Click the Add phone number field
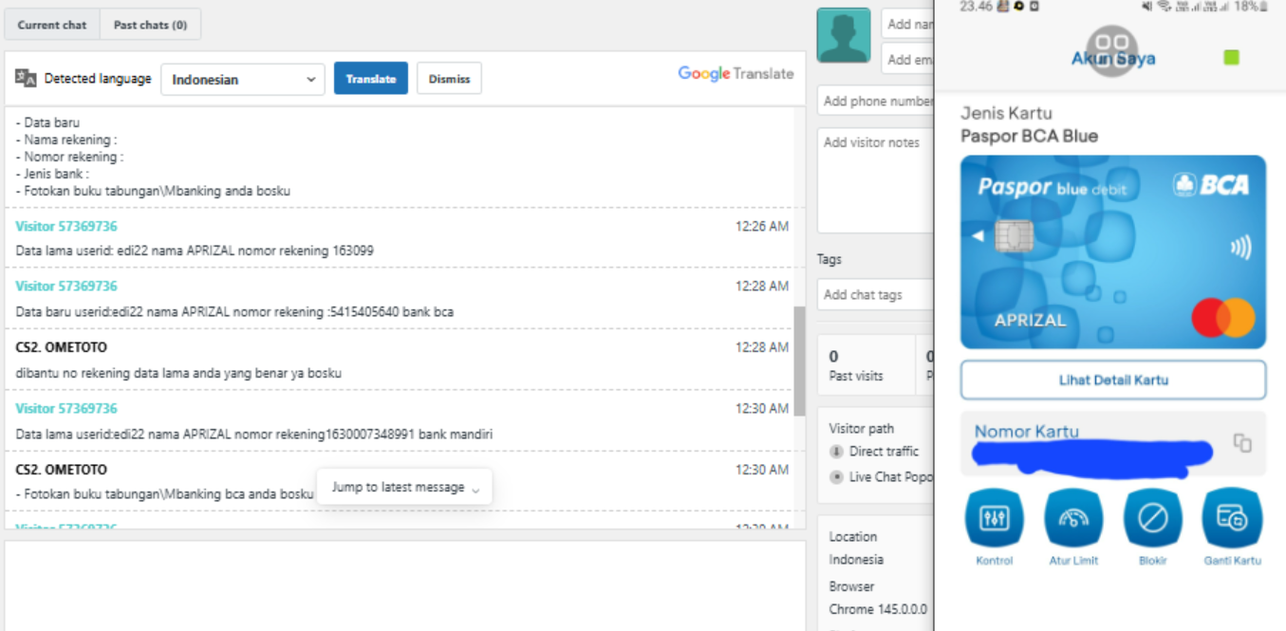 [876, 101]
